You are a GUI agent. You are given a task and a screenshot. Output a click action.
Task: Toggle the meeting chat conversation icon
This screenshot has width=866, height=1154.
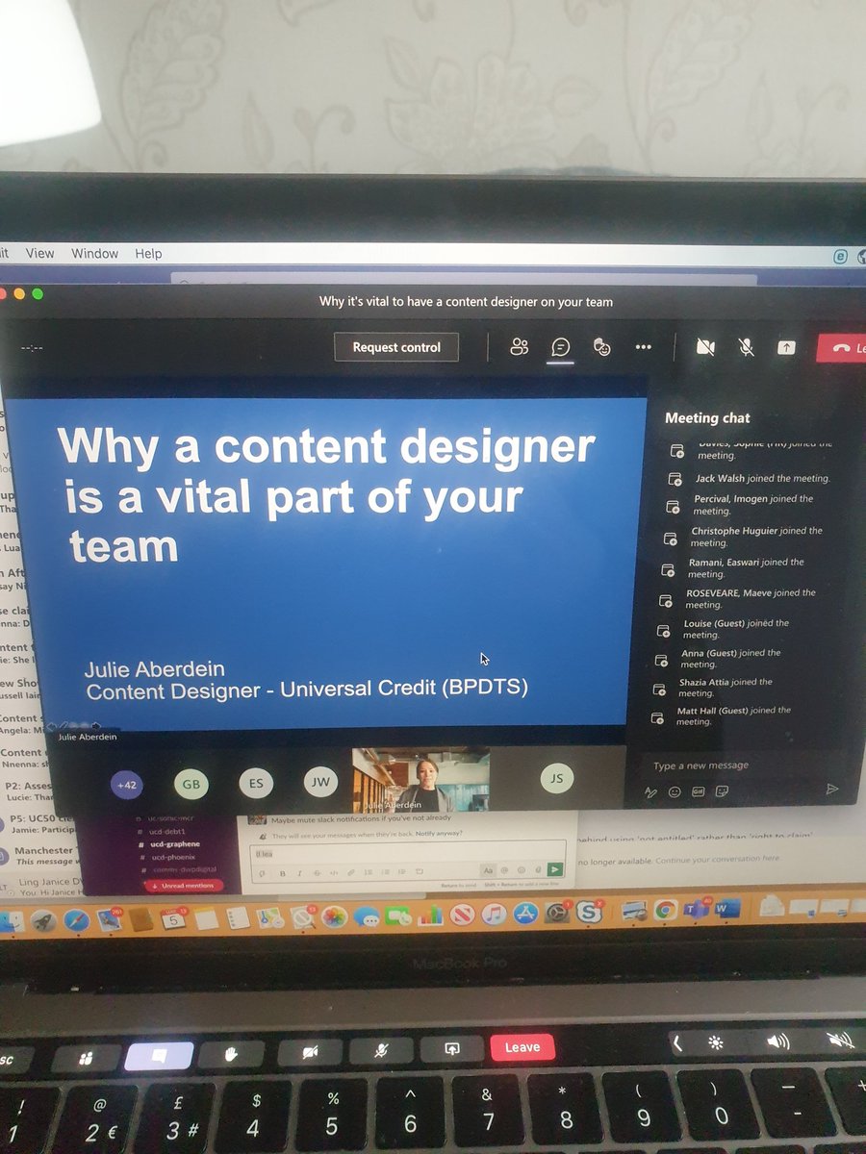[x=561, y=347]
